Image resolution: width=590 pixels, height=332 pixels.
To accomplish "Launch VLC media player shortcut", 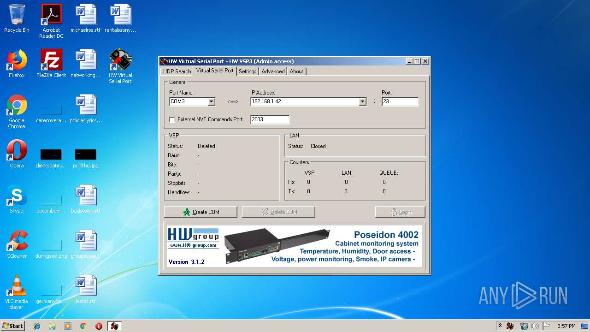I will (17, 292).
